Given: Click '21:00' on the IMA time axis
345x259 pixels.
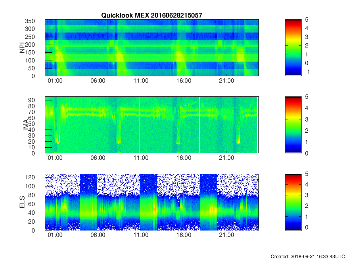Looking at the screenshot, I should pyautogui.click(x=227, y=158).
